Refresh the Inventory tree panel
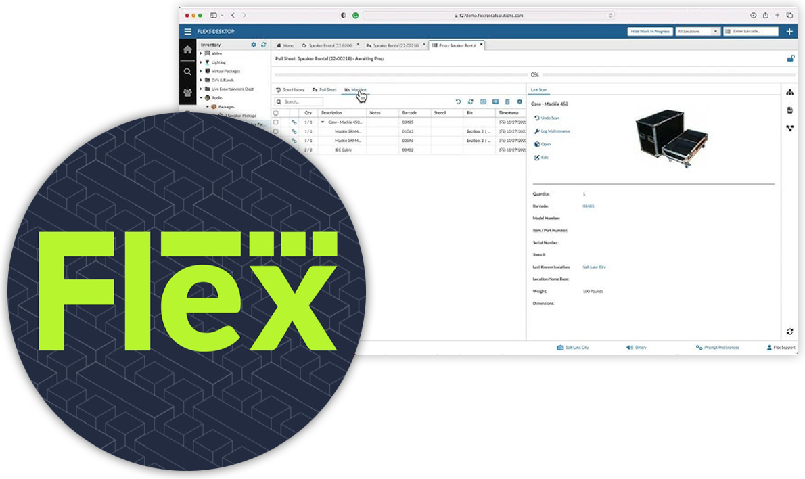The height and width of the screenshot is (479, 805). tap(264, 45)
